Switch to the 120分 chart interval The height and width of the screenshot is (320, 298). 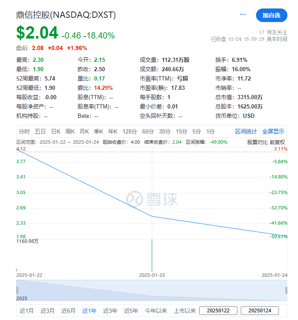(130, 131)
